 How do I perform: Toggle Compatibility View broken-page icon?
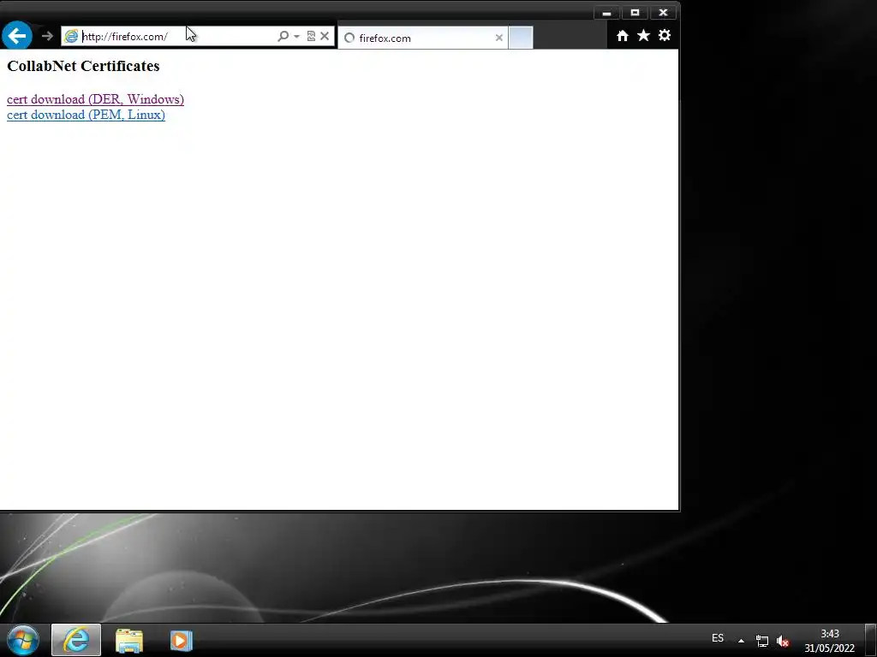311,36
